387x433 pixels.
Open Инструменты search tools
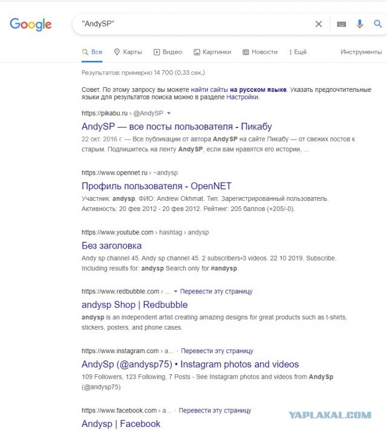[361, 52]
